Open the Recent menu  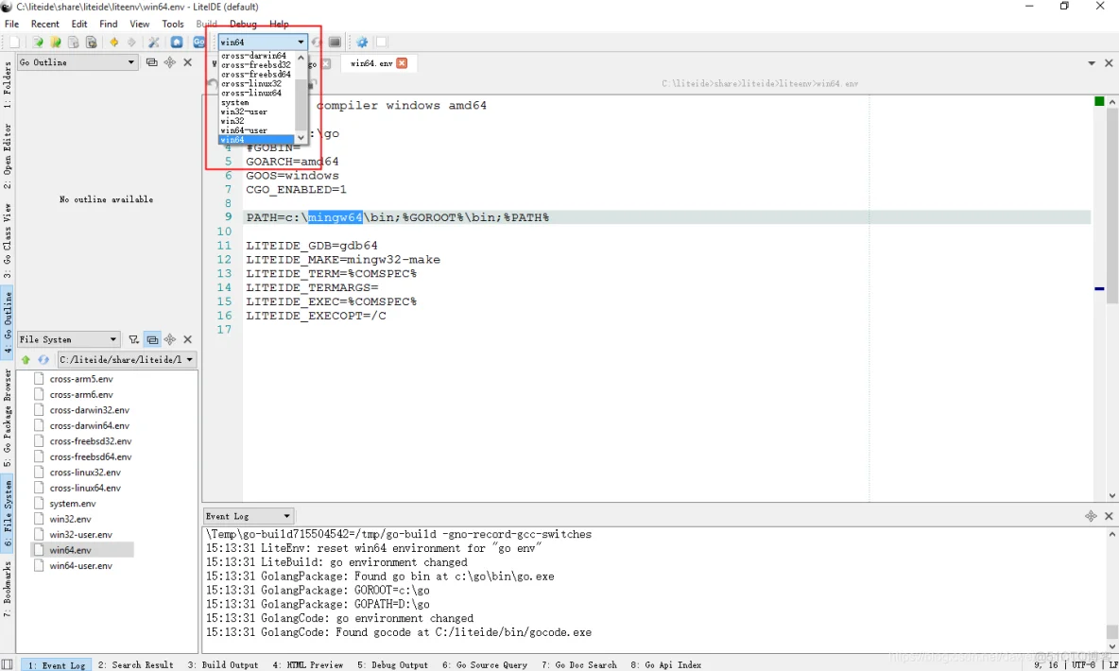tap(45, 24)
